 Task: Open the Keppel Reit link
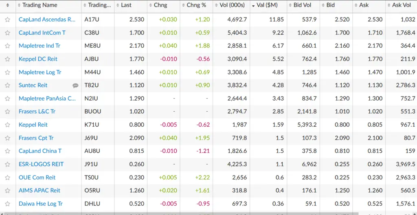(33, 125)
